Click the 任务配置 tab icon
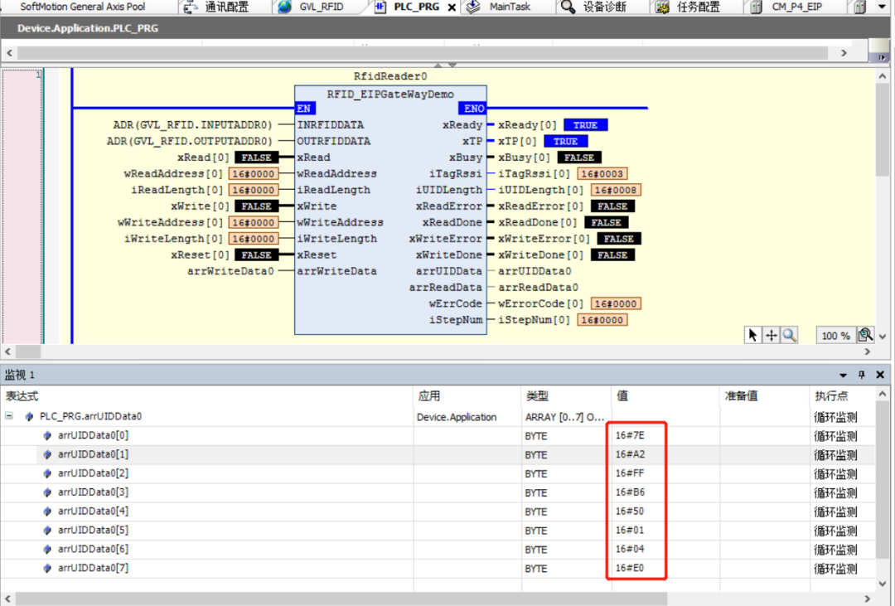The height and width of the screenshot is (606, 895). click(662, 7)
